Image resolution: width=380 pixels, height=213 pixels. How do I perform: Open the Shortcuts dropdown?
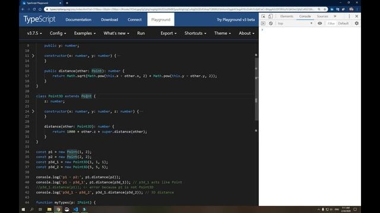(195, 33)
